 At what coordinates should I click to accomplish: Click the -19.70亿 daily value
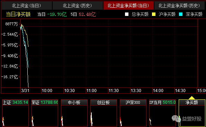(57, 14)
